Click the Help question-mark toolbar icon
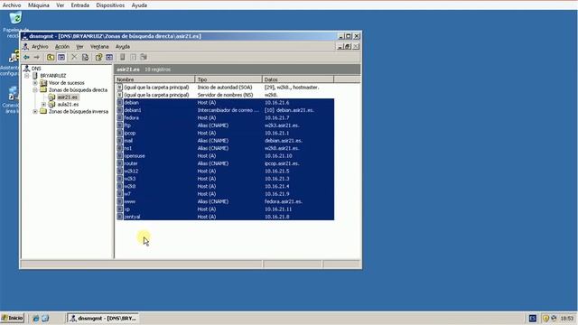This screenshot has width=578, height=325. tap(98, 57)
